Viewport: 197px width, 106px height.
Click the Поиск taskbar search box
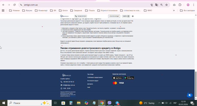click(x=29, y=103)
